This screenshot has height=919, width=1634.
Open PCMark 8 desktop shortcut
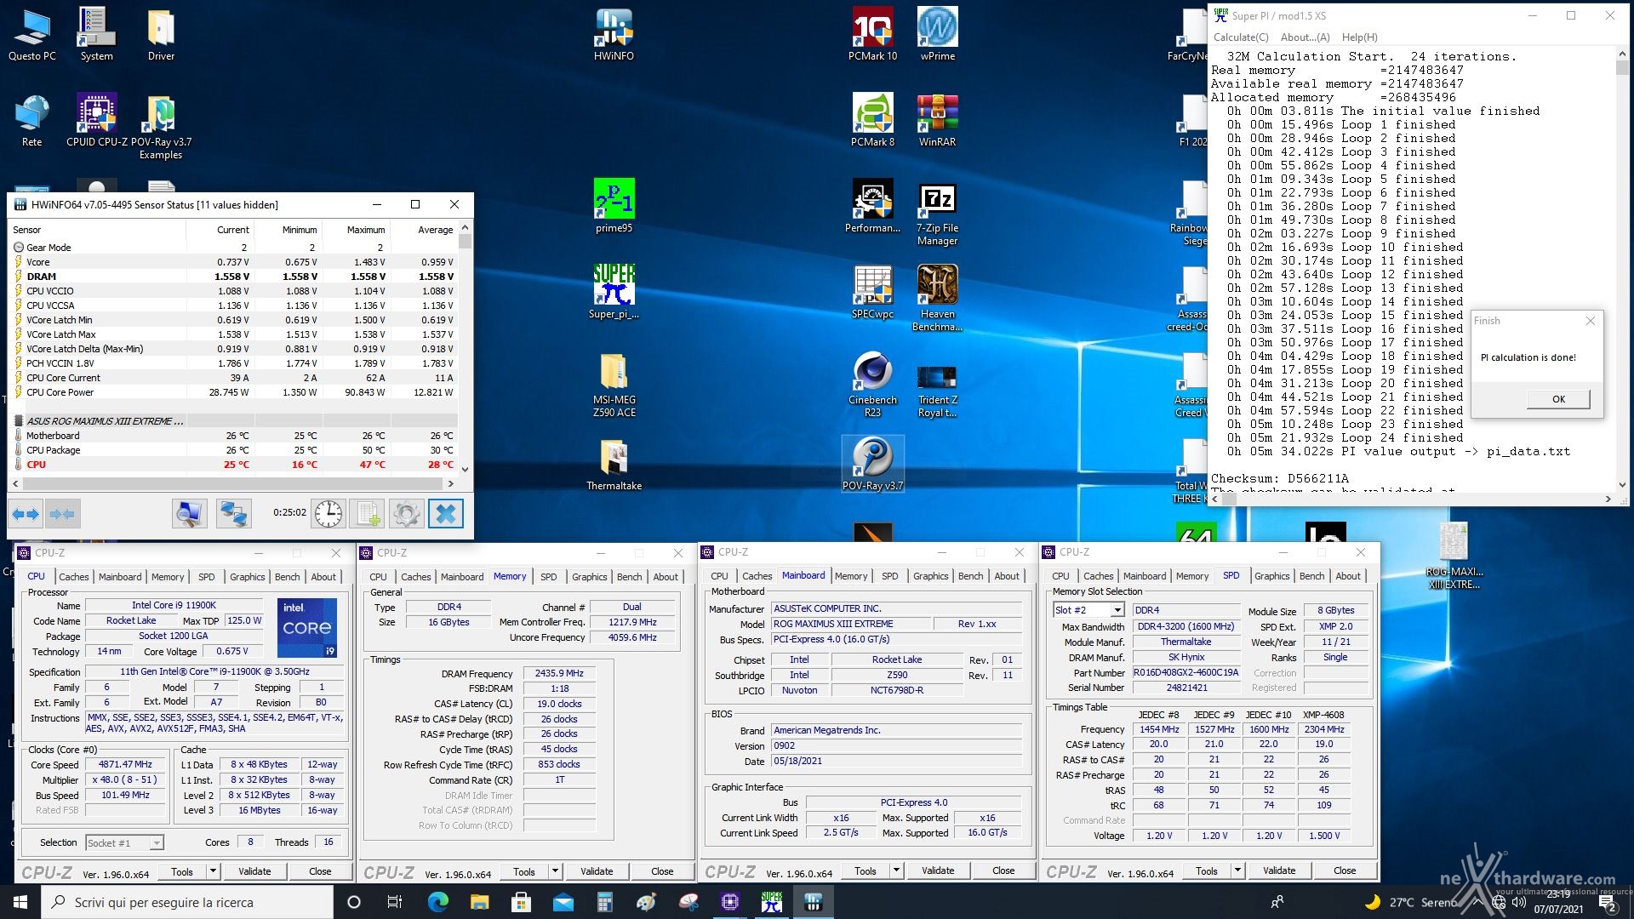tap(872, 120)
